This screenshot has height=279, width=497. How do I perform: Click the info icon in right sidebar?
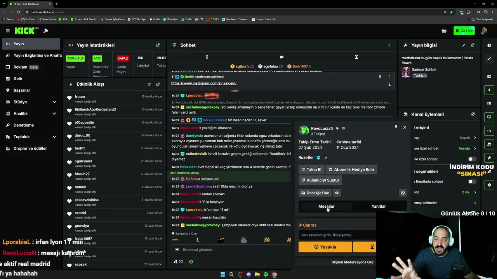[x=489, y=45]
